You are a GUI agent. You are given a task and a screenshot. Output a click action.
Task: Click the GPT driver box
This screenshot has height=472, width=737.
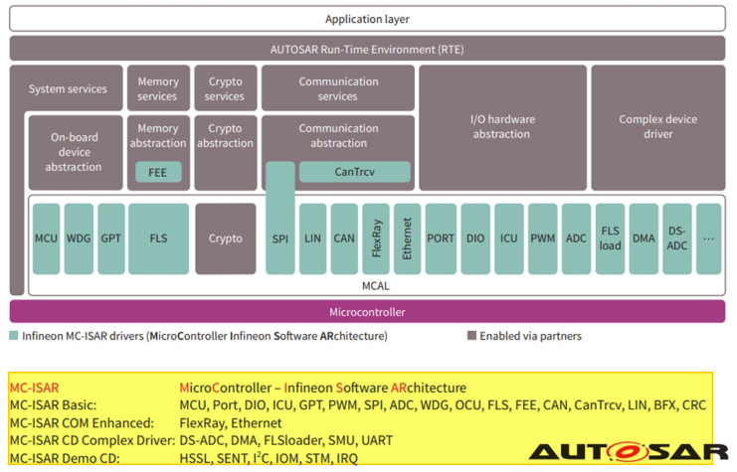click(x=111, y=238)
